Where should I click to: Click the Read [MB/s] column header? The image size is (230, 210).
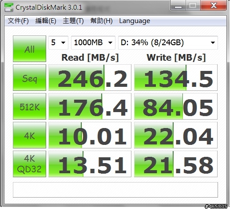(90, 58)
